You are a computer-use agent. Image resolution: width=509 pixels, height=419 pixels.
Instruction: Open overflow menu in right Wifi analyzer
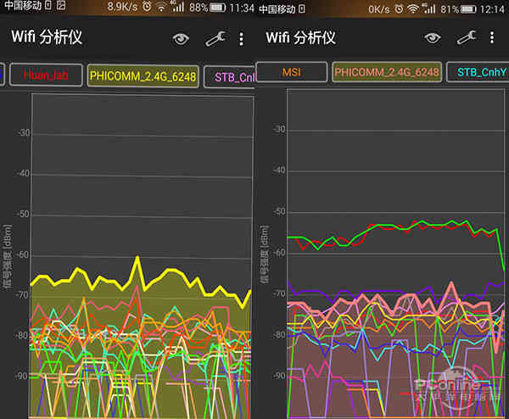coord(492,37)
